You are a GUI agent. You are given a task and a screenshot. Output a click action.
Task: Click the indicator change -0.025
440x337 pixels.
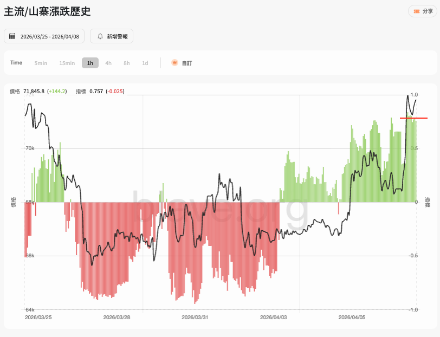point(115,91)
